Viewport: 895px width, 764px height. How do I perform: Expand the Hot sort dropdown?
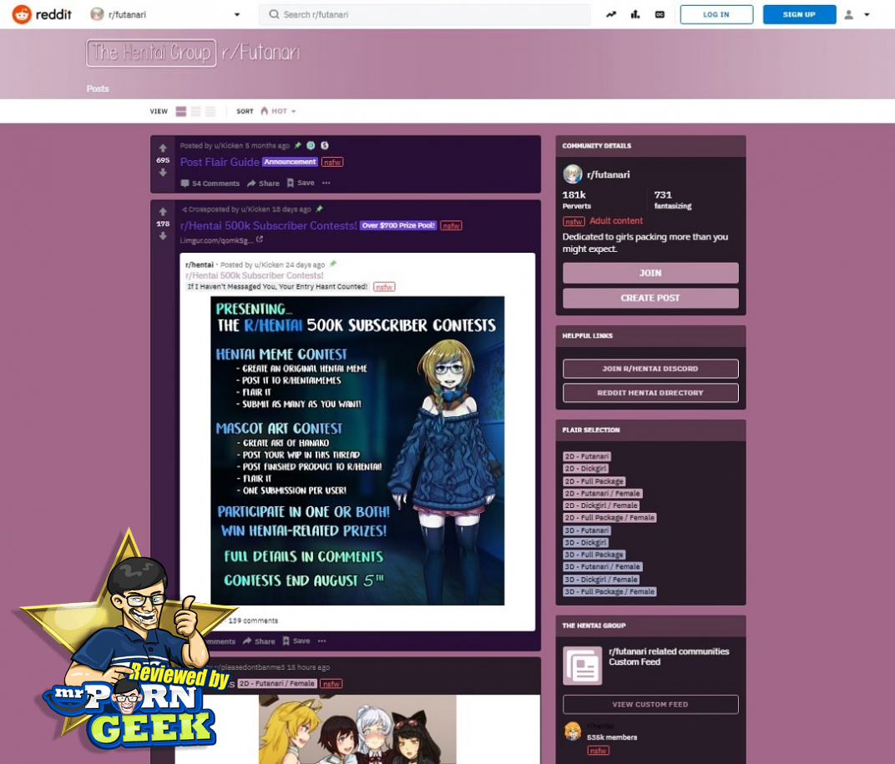[278, 111]
